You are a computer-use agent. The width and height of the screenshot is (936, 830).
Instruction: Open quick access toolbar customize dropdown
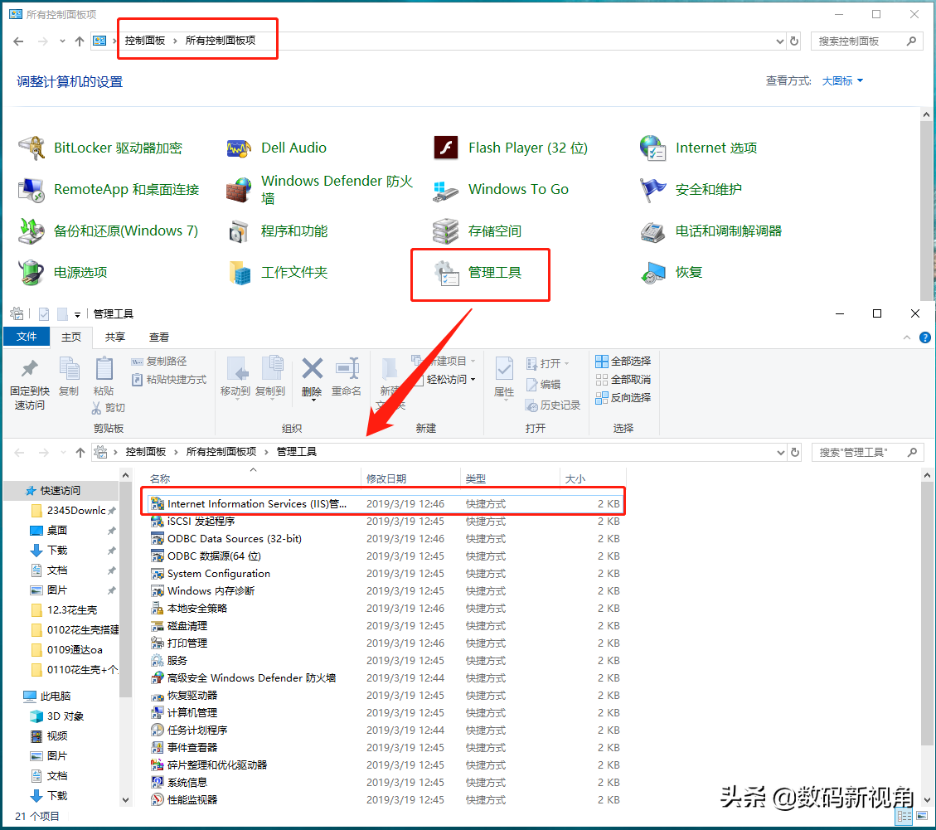point(77,315)
